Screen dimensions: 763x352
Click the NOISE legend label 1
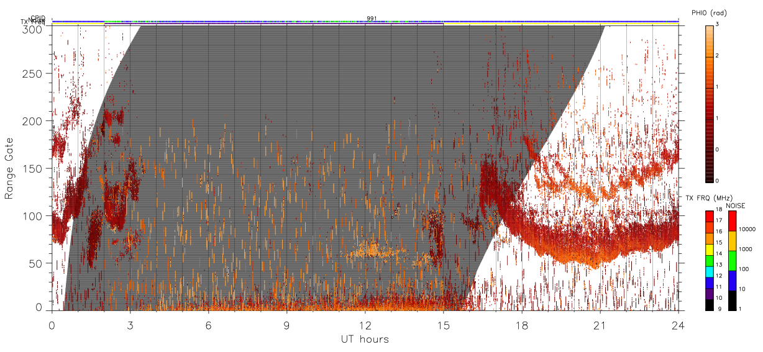coord(740,309)
